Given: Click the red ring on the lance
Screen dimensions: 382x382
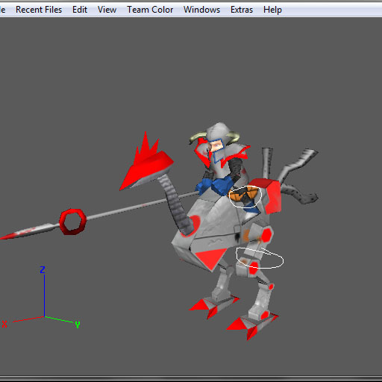Looking at the screenshot, I should click(x=72, y=222).
